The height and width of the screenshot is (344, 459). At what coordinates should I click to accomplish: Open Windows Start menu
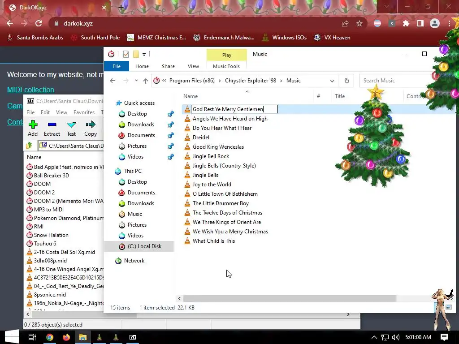tap(12, 337)
